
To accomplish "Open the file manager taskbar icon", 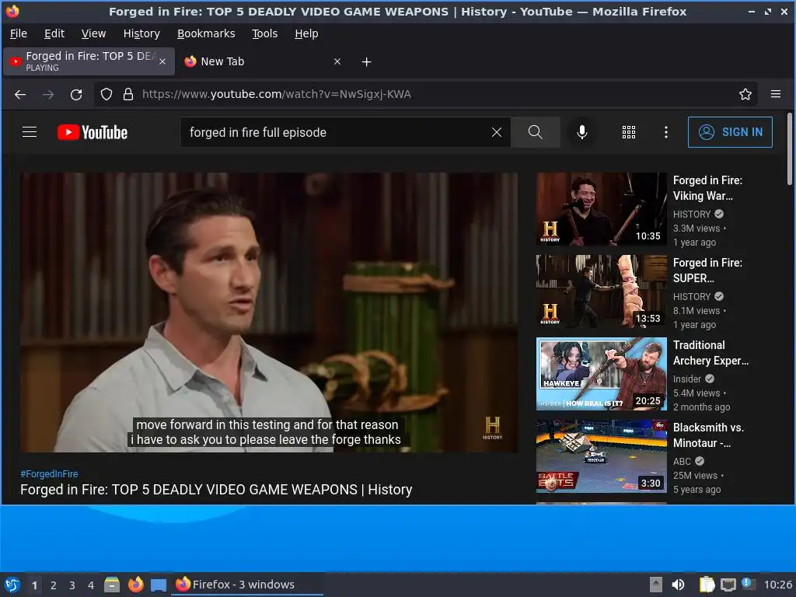I will click(x=112, y=585).
